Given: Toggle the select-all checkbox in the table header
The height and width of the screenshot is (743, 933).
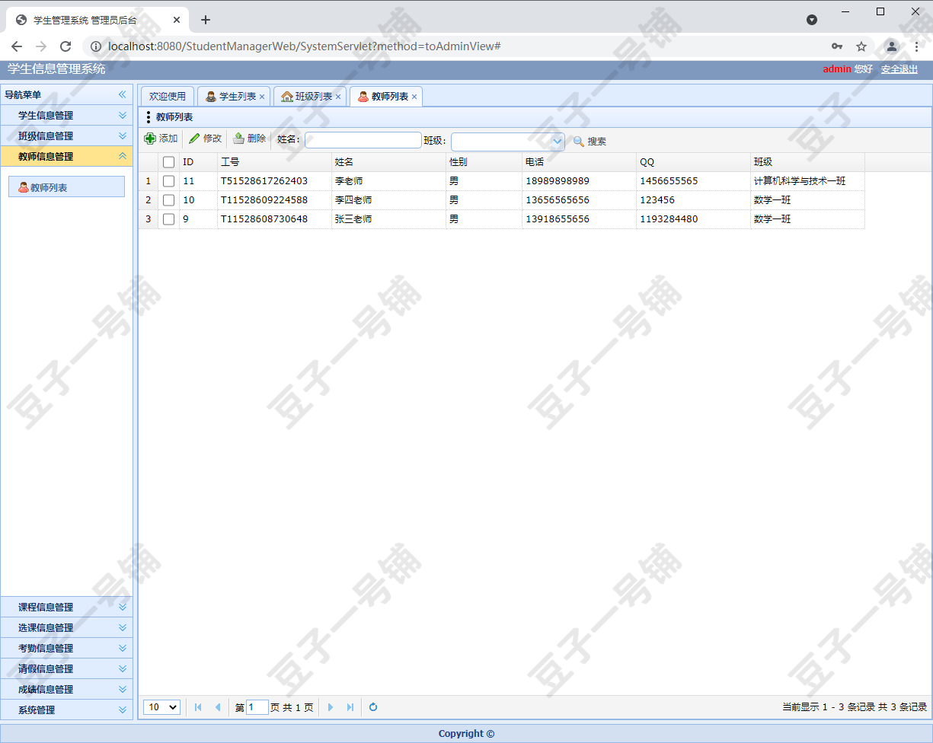Looking at the screenshot, I should tap(168, 161).
